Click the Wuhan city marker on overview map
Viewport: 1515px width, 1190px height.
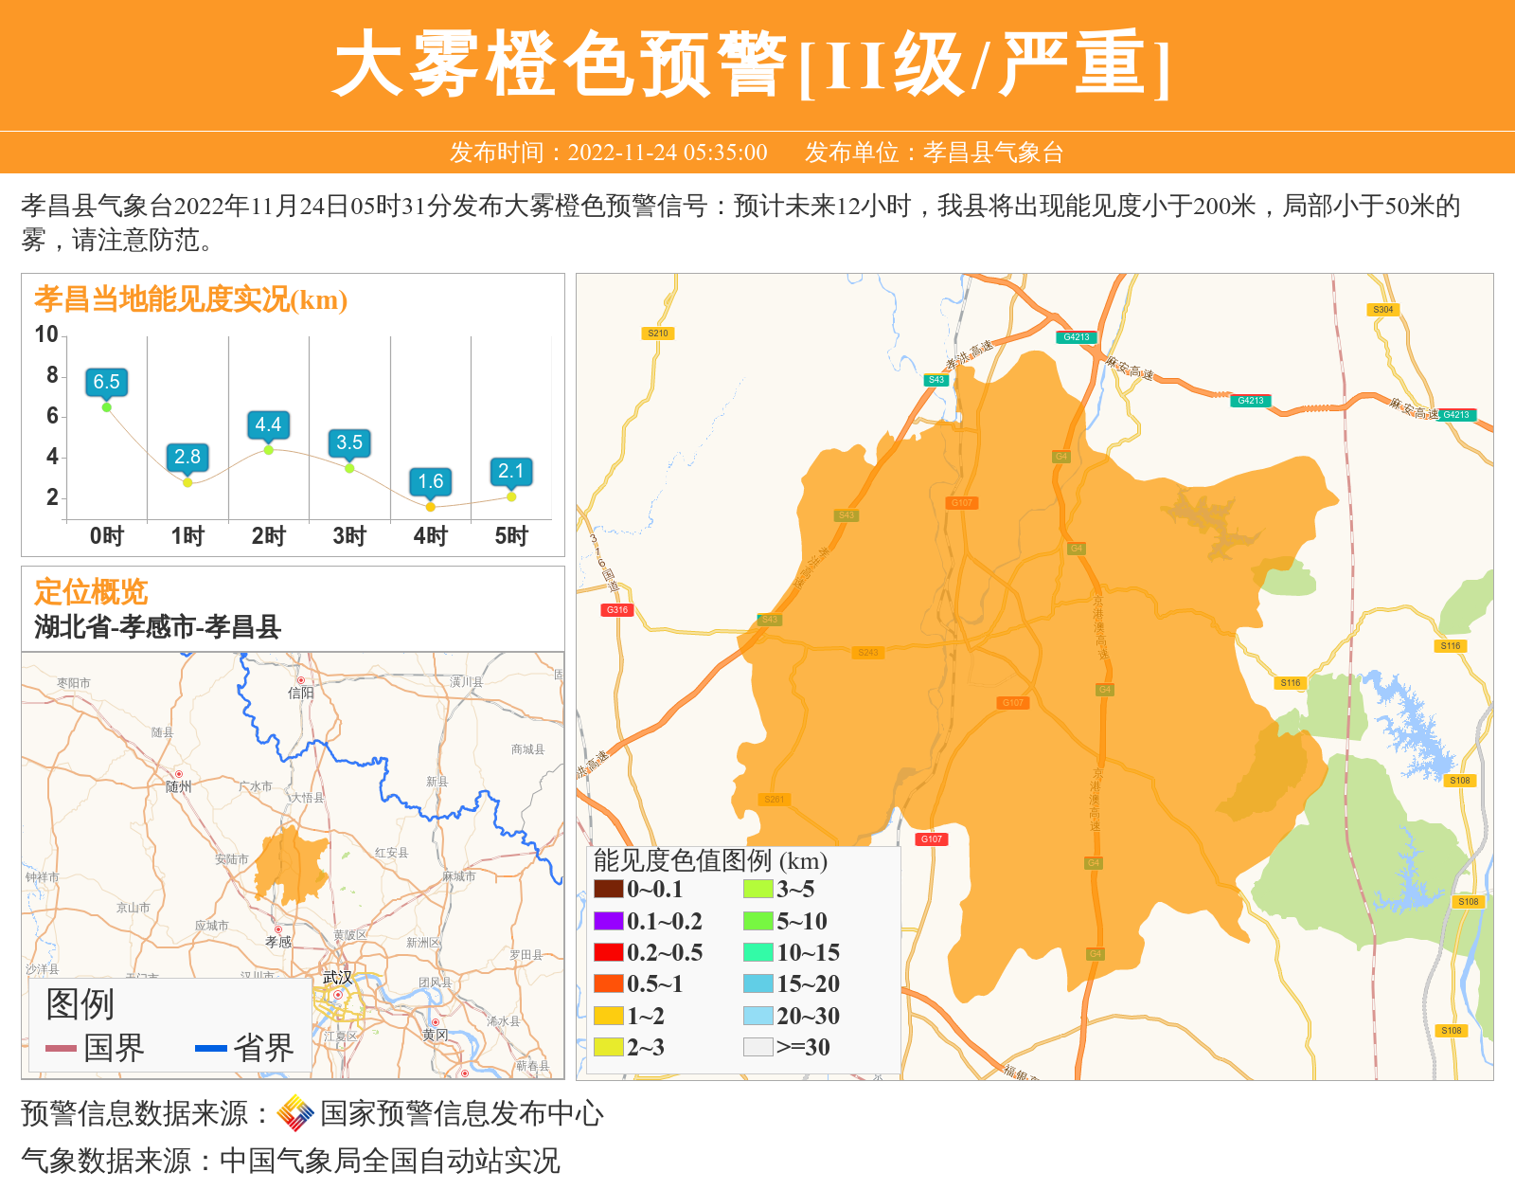coord(338,995)
